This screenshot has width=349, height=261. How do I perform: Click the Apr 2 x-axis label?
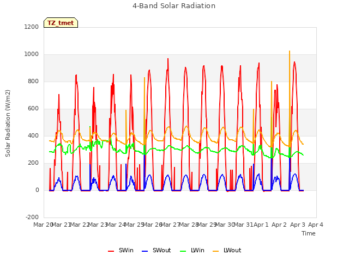pyautogui.click(x=279, y=225)
